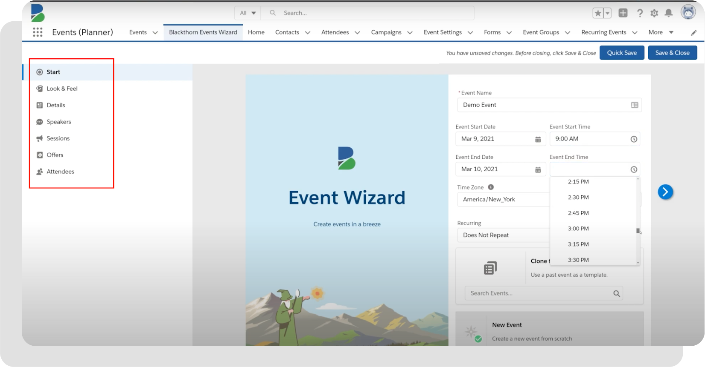Open the Event Start Time clock icon

634,139
